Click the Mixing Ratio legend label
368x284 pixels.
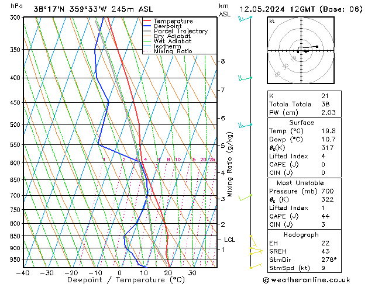[x=173, y=51]
